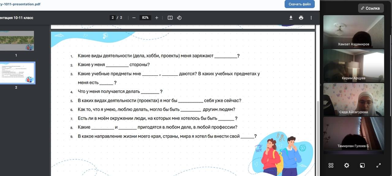Switch to grid view of participants
392x176 pixels.
[x=331, y=165]
